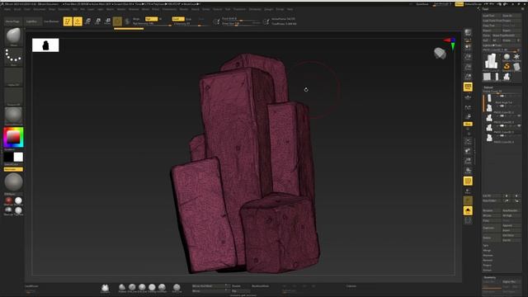Open the Alpha menu
The height and width of the screenshot is (297, 528).
tap(7, 9)
